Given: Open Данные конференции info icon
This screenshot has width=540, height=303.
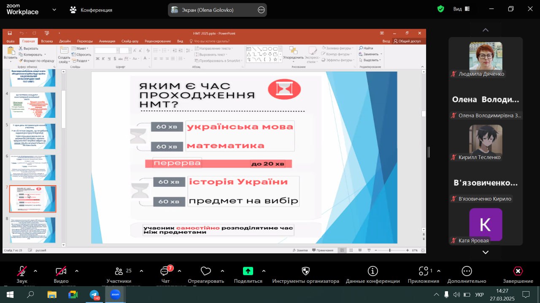Looking at the screenshot, I should tap(373, 271).
